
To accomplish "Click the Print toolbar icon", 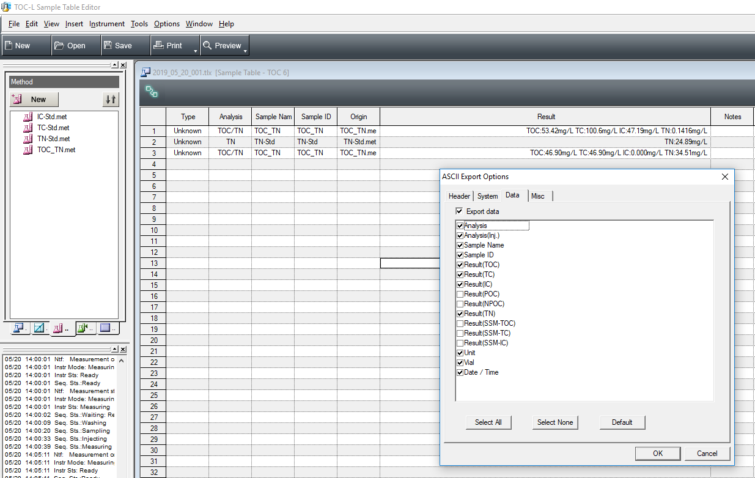I will click(x=166, y=45).
